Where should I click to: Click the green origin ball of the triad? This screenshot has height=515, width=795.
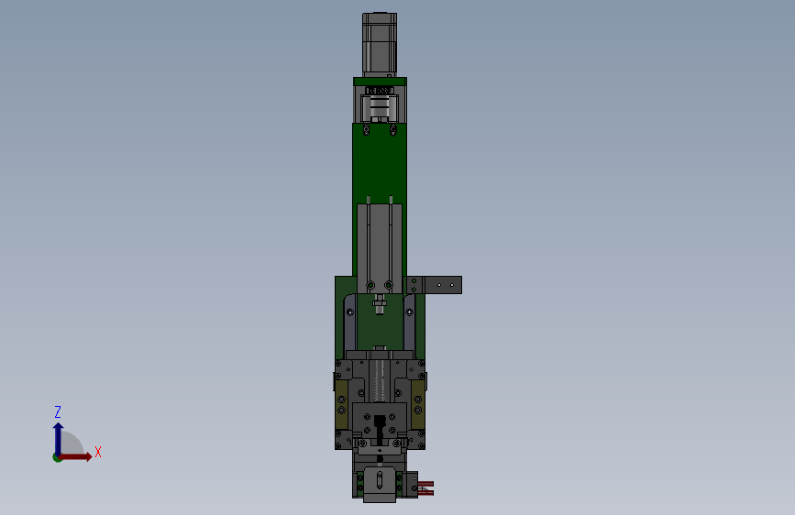pyautogui.click(x=57, y=457)
